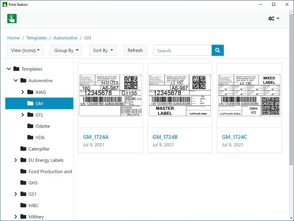The image size is (294, 221).
Task: Select GM_1724C mixed label thumbnail
Action: [249, 96]
